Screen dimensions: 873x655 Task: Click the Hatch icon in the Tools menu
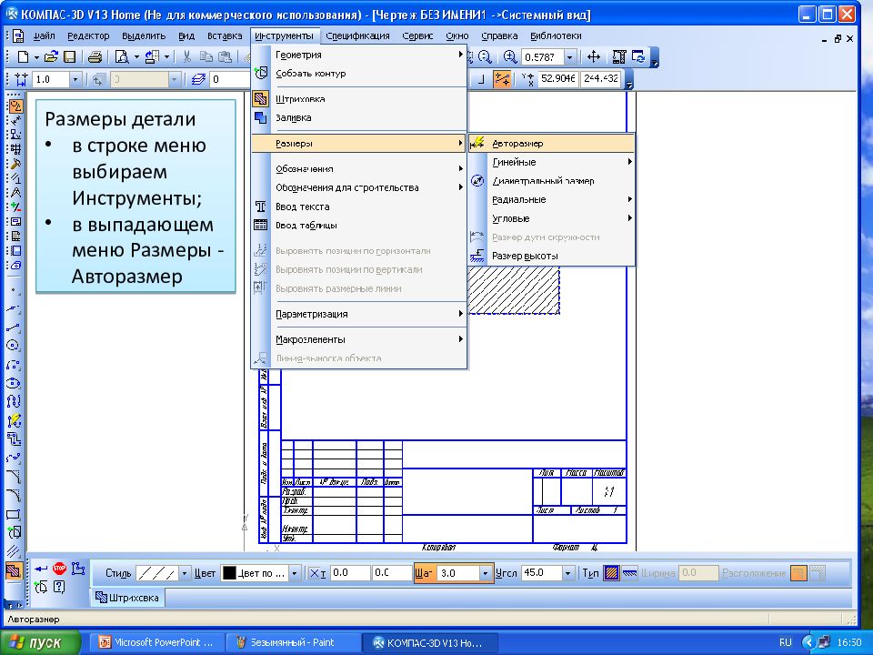click(x=261, y=99)
